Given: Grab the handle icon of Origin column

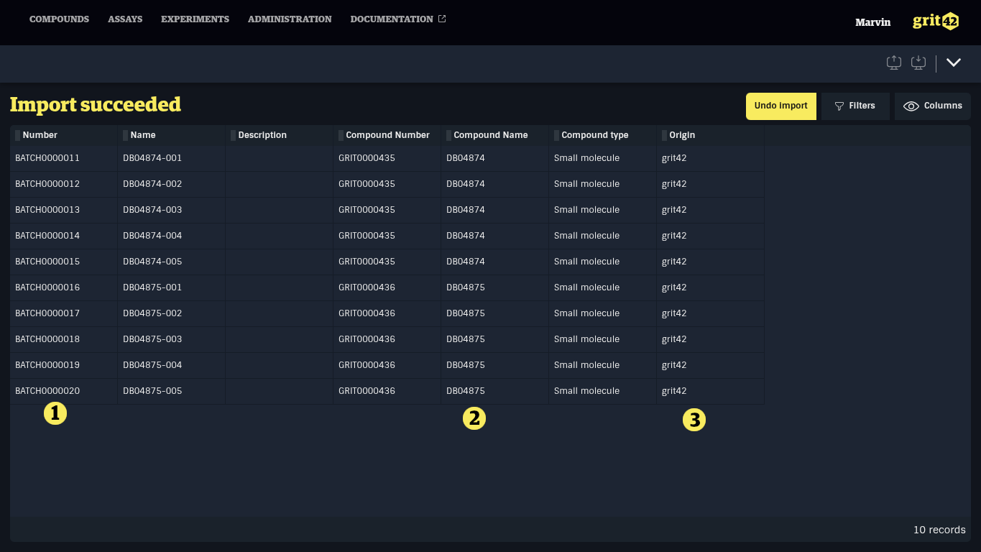Looking at the screenshot, I should tap(664, 135).
